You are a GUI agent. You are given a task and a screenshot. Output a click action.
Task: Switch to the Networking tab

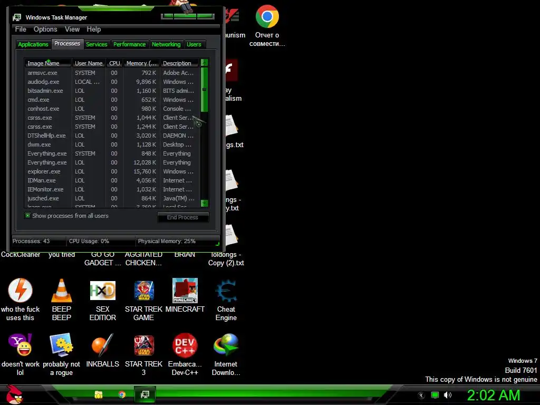tap(166, 44)
